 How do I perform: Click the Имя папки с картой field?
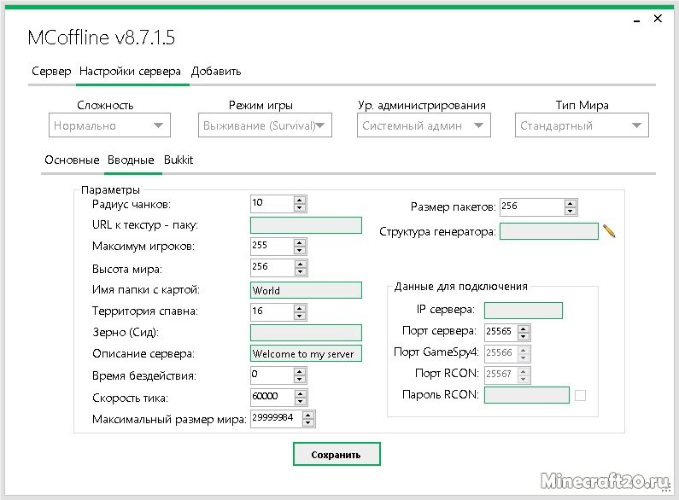point(306,290)
